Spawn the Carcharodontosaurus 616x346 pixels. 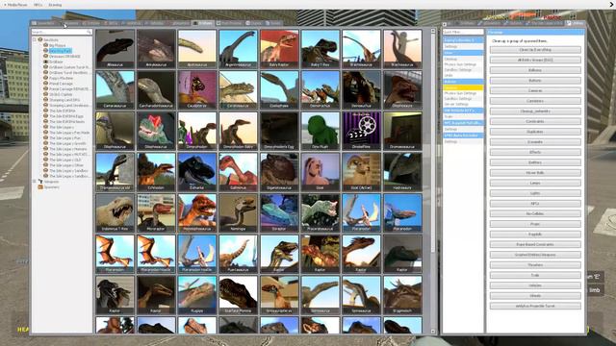coord(156,89)
